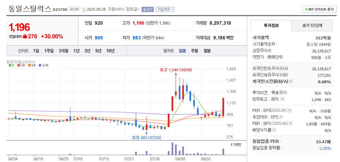Click the 한국거래소(KRX) chart label
The height and width of the screenshot is (162, 340).
21,62
